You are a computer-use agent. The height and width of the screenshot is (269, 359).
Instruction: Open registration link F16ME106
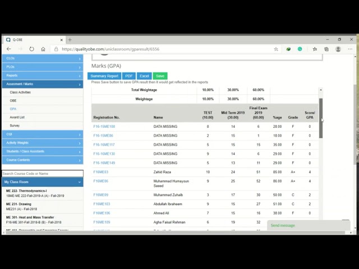coord(102,213)
